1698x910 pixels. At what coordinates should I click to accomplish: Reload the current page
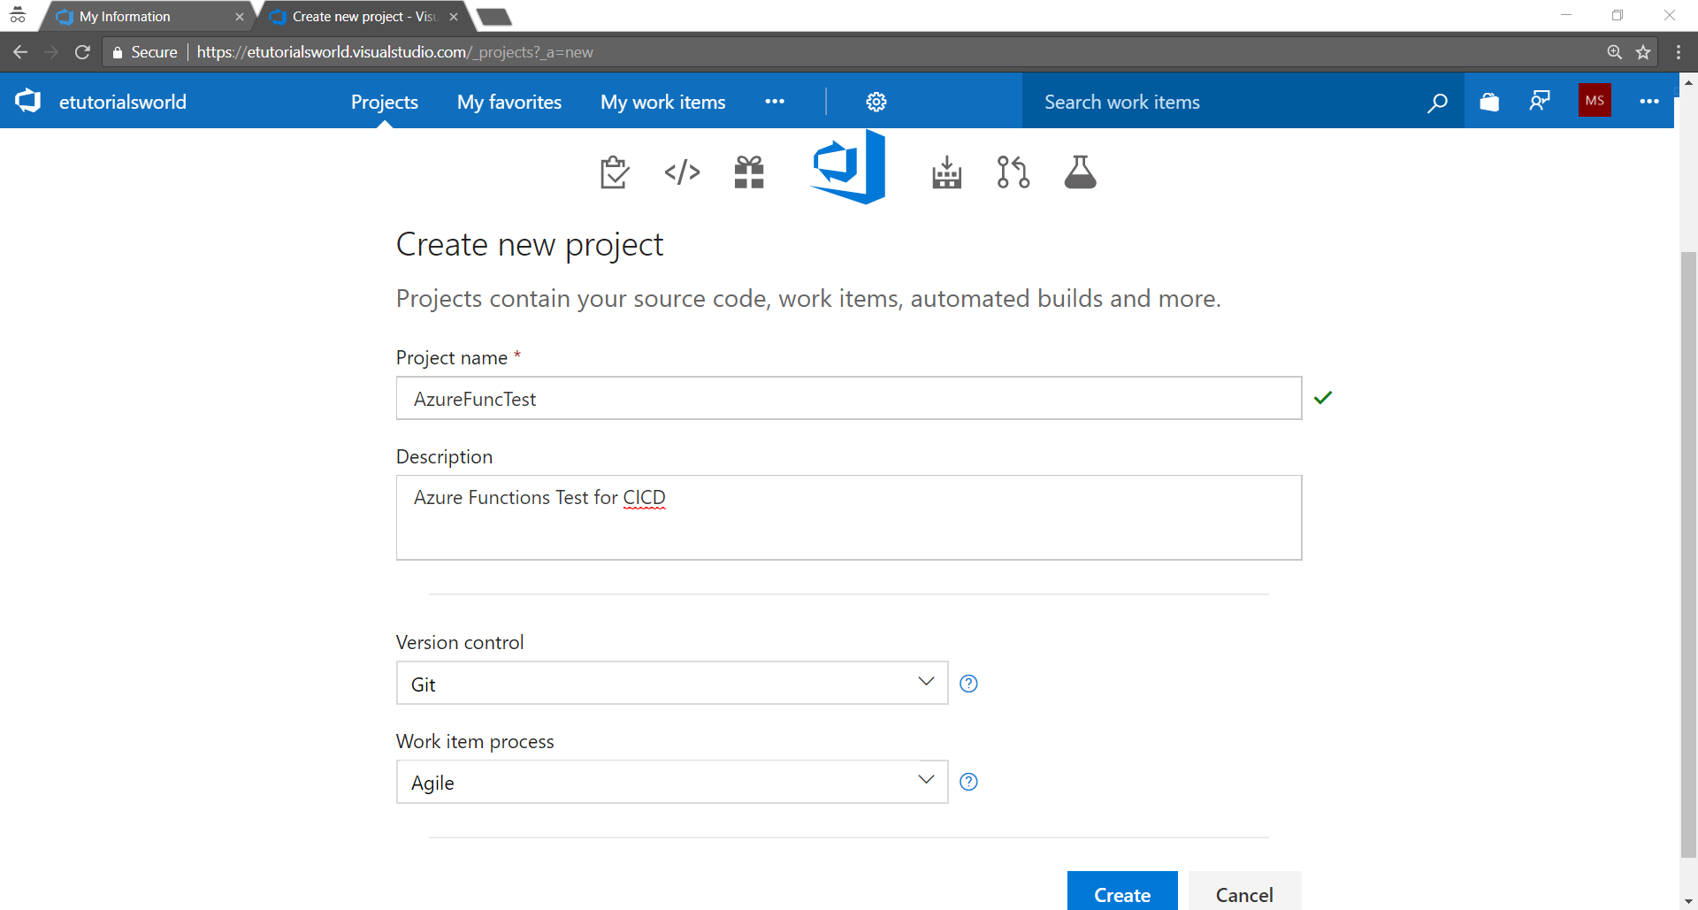point(82,52)
